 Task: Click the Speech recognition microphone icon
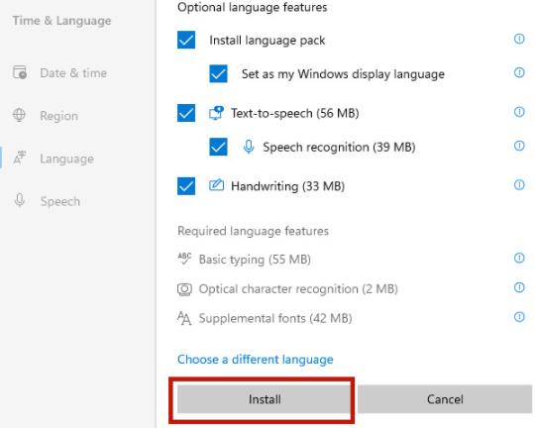249,147
